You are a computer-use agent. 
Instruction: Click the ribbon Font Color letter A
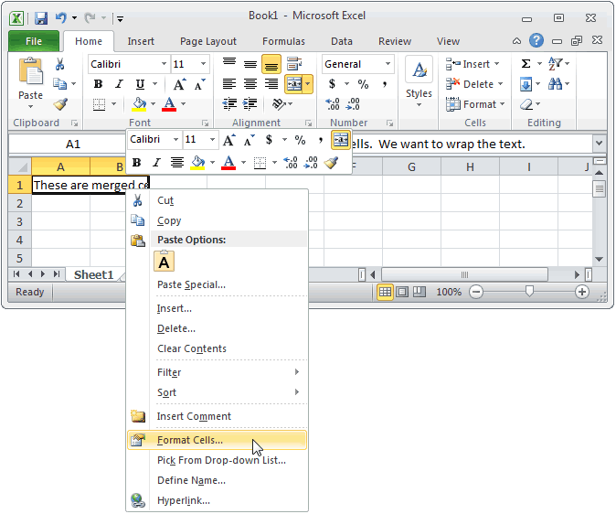169,104
